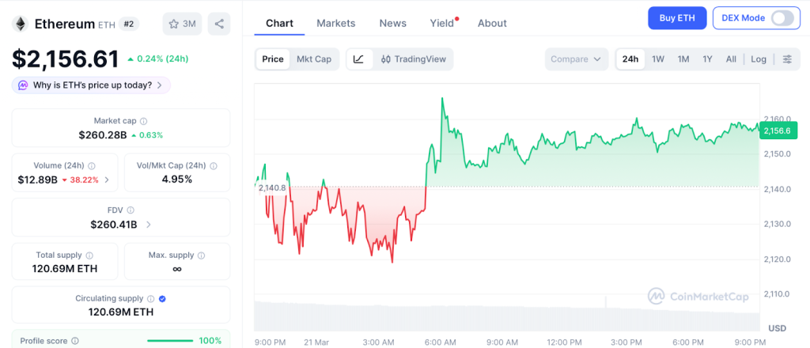Switch chart to Mkt Cap view

[x=314, y=59]
